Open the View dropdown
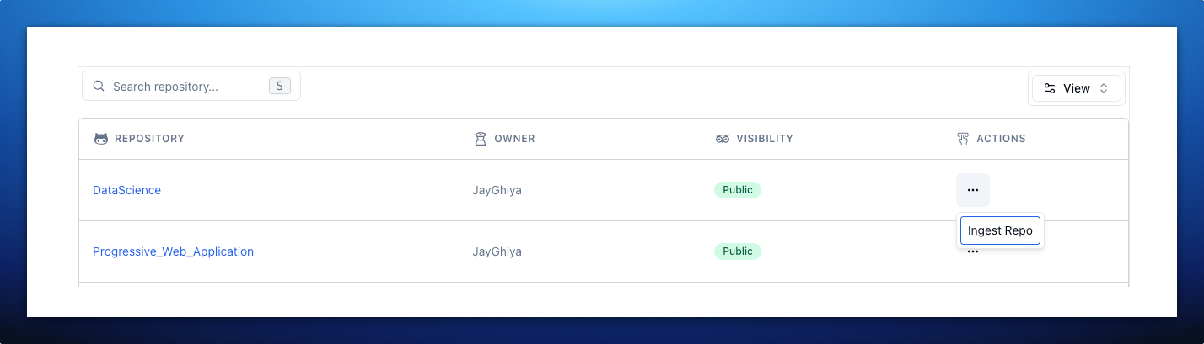Screen dimensions: 1204x344 click(x=1077, y=88)
